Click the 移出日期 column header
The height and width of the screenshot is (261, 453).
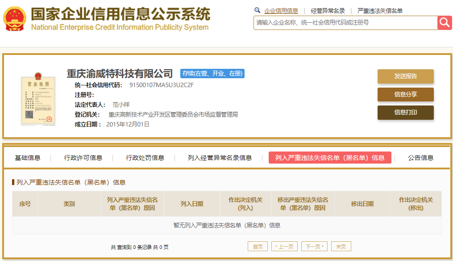pos(362,204)
